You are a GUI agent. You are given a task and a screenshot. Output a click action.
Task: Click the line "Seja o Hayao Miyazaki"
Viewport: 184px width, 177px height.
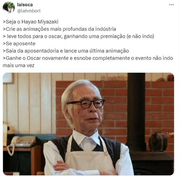pyautogui.click(x=30, y=22)
